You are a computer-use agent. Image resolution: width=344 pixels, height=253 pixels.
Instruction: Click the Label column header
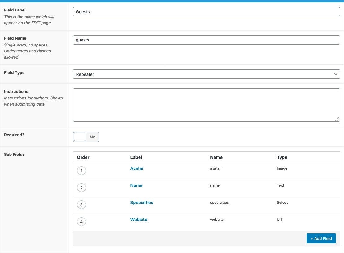(x=136, y=157)
